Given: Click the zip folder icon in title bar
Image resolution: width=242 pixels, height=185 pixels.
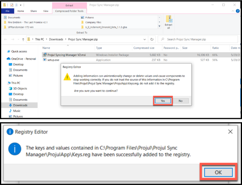Looking at the screenshot, I should tap(4, 5).
